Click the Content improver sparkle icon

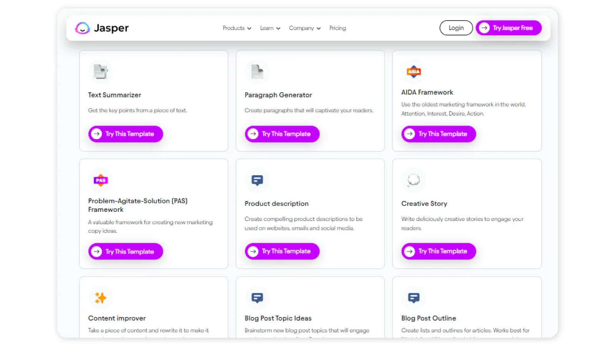[101, 298]
